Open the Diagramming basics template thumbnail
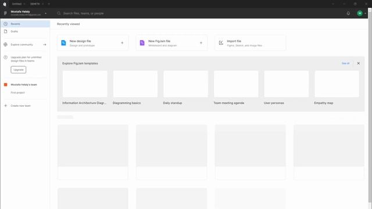Viewport: 372px width, 209px height. pos(135,84)
